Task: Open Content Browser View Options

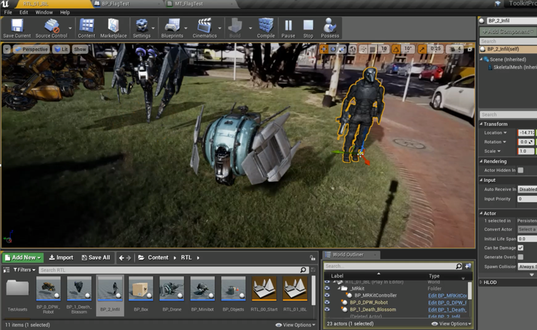Action: point(295,325)
